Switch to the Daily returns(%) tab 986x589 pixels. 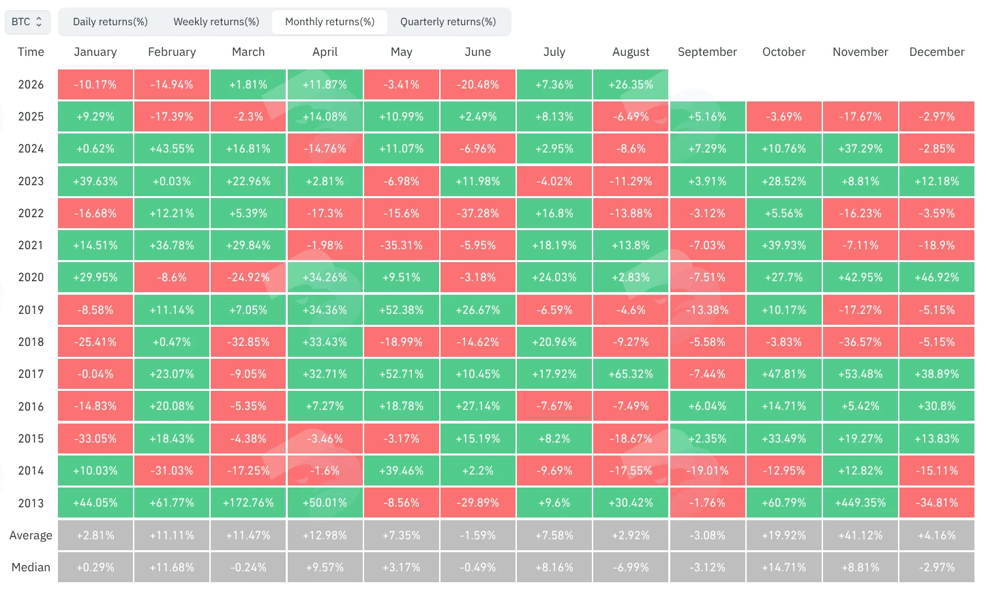pyautogui.click(x=110, y=22)
